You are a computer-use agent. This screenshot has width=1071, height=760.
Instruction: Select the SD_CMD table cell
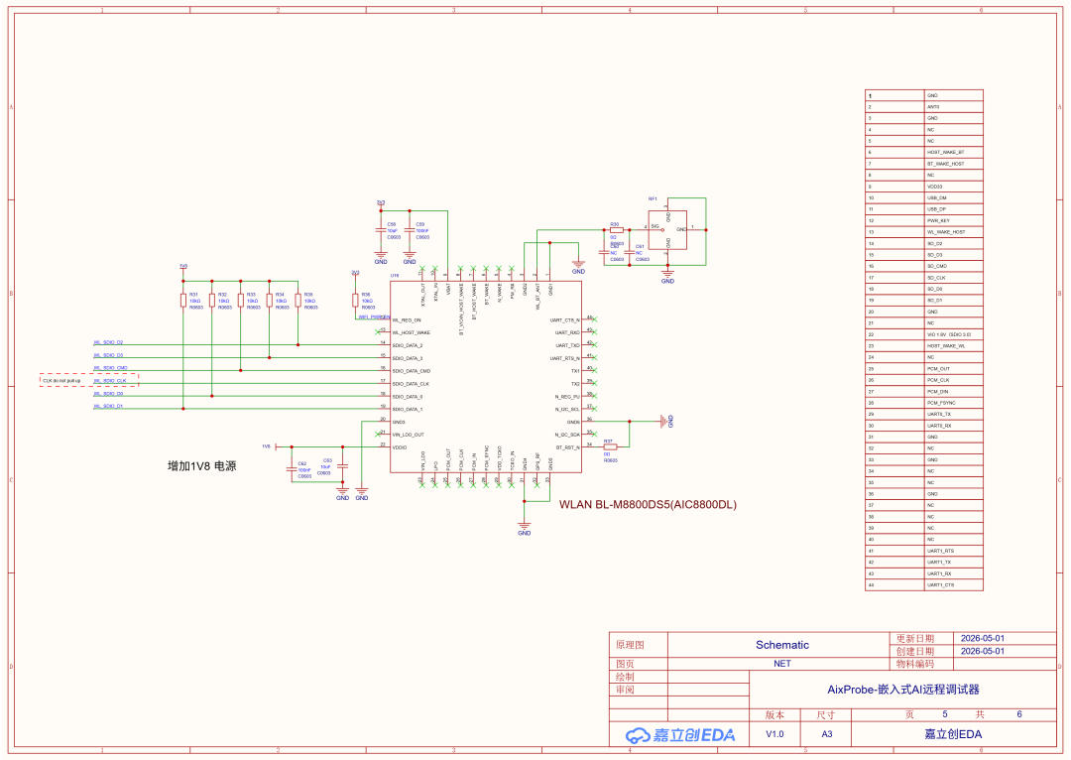[954, 267]
